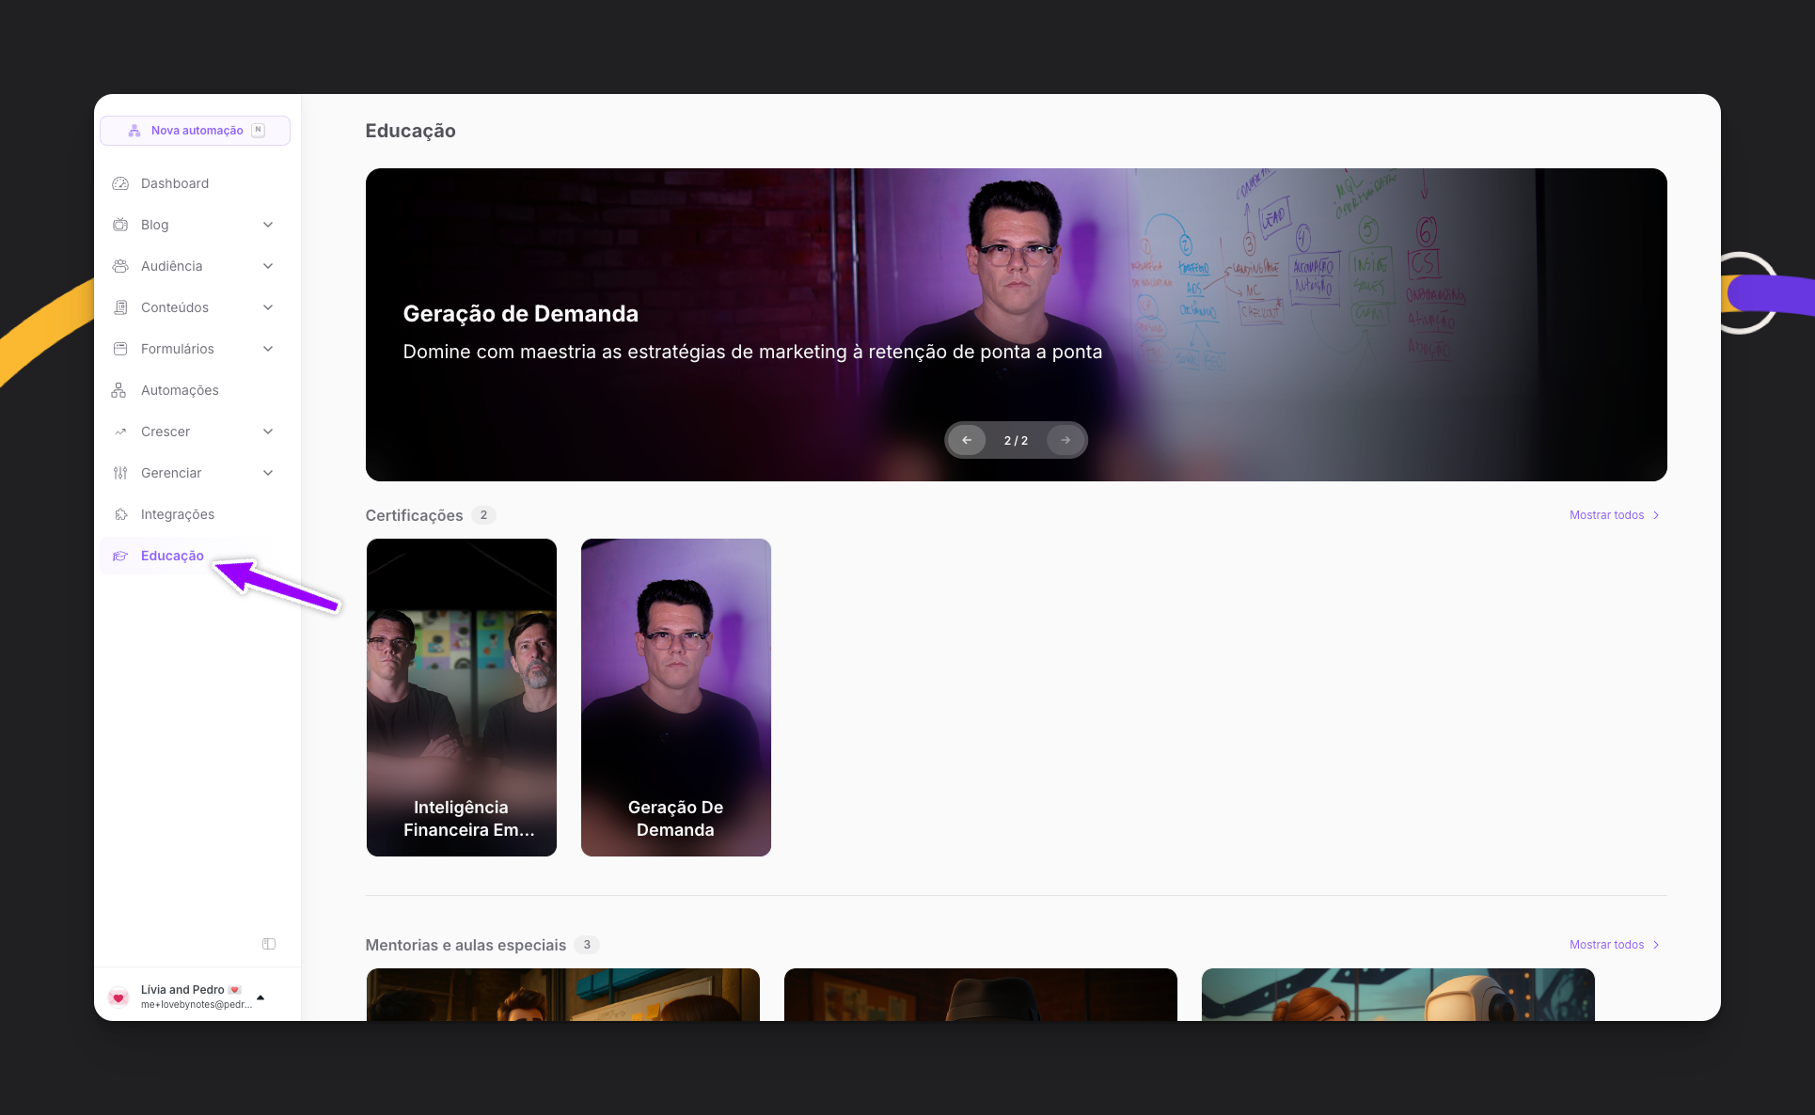Open the Dashboard menu item
The height and width of the screenshot is (1115, 1815).
(175, 183)
